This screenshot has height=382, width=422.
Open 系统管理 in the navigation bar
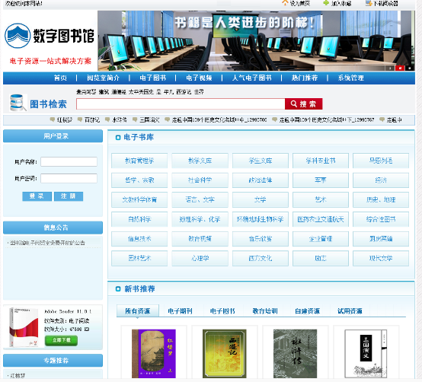[x=350, y=78]
